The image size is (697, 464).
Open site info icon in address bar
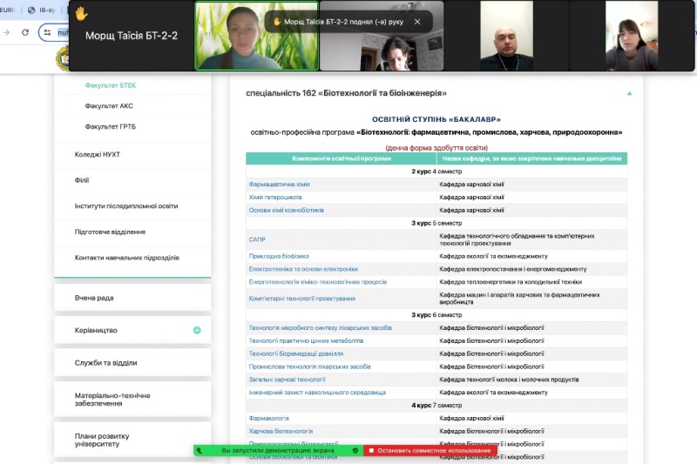(48, 32)
